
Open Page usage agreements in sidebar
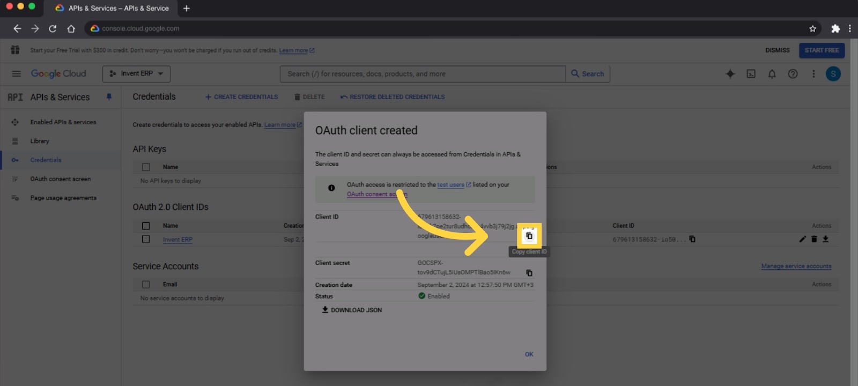point(61,198)
